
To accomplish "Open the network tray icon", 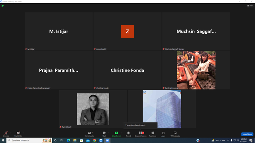I will (235, 140).
